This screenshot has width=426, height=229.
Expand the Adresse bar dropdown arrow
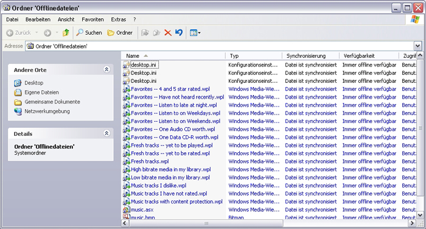coord(417,46)
